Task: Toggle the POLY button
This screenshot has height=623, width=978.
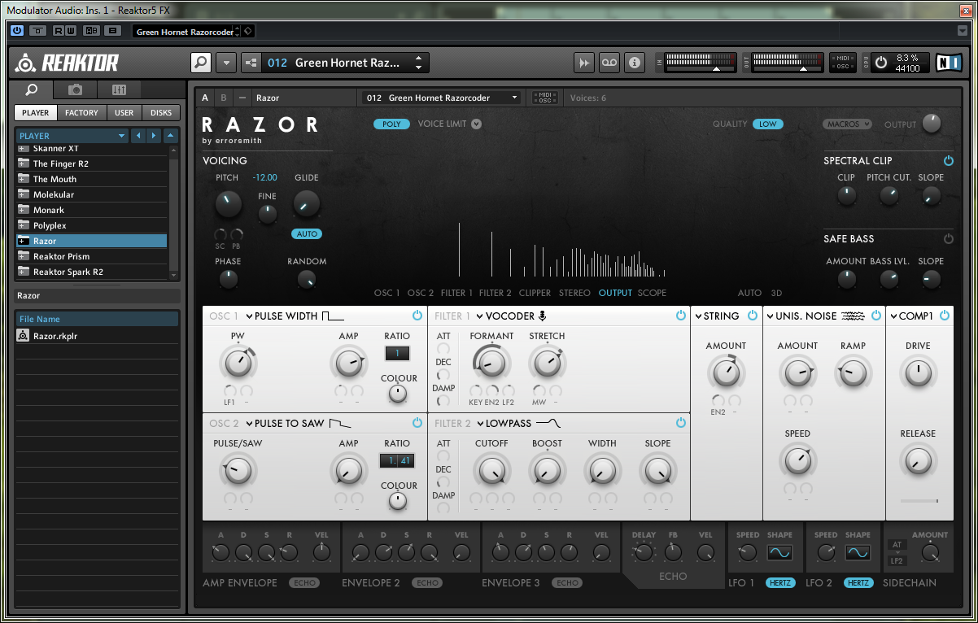Action: [391, 124]
